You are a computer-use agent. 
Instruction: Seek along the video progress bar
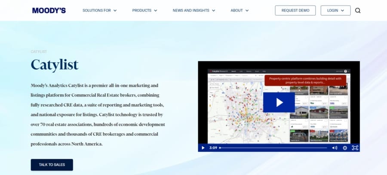tap(273, 148)
